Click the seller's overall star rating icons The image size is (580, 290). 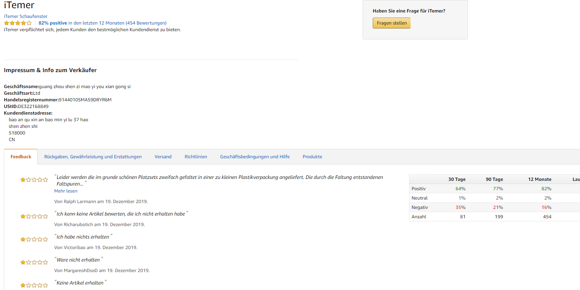coord(18,23)
